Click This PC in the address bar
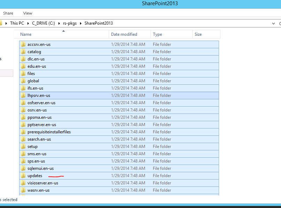281x208 pixels. coord(17,23)
